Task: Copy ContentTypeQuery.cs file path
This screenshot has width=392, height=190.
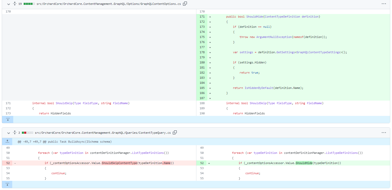Action: 175,132
